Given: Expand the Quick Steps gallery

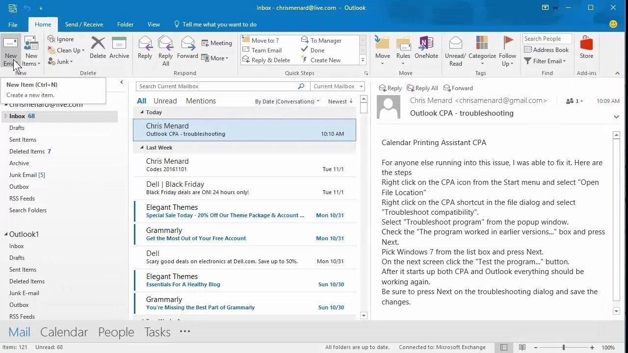Looking at the screenshot, I should pos(363,60).
